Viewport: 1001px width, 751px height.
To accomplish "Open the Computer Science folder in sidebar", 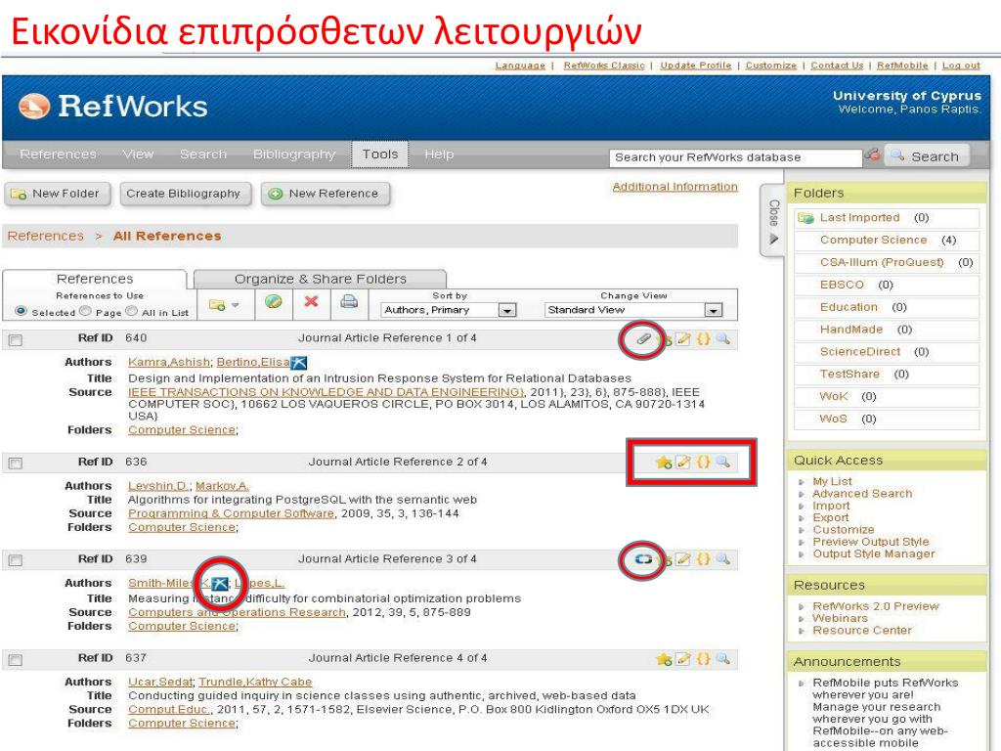I will tap(873, 241).
